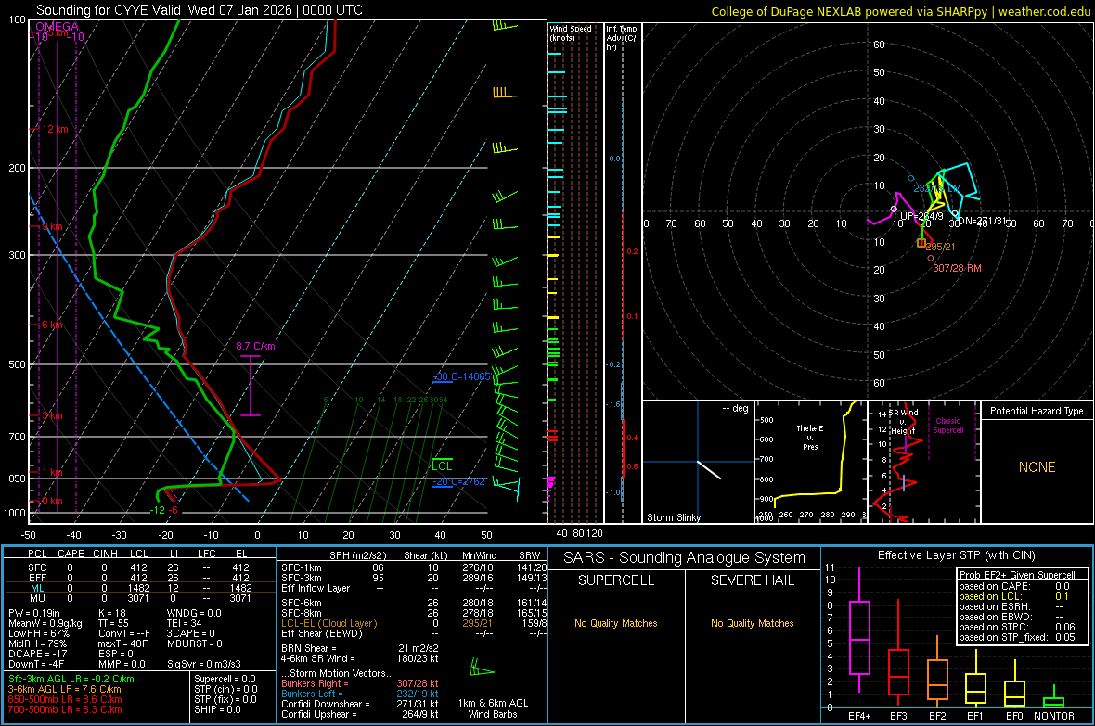
Task: Click the Classic Supercell label
Action: pos(947,426)
